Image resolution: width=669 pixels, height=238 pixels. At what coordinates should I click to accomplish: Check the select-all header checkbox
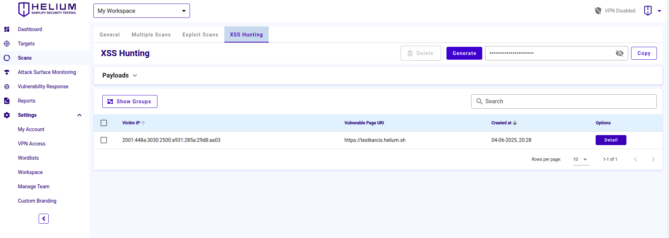(104, 123)
